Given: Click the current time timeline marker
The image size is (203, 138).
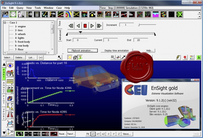Looking at the screenshot, I should point(81,32).
